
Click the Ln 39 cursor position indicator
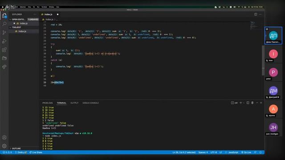184,152
